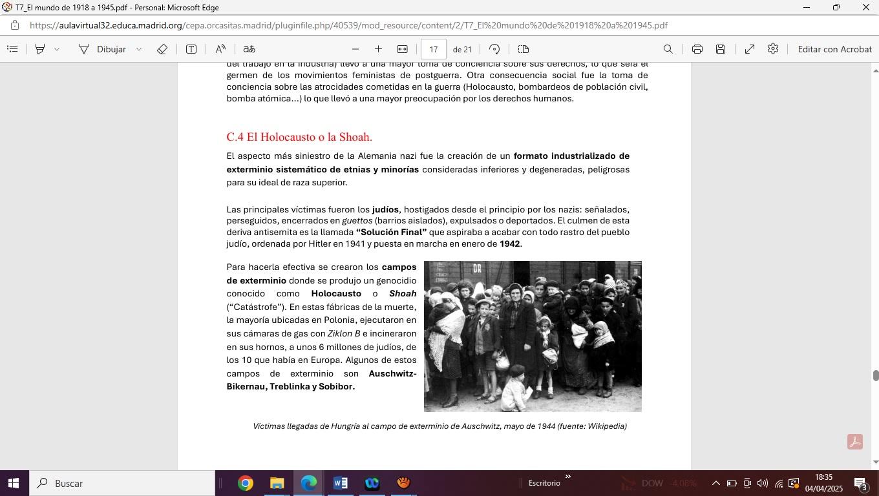The width and height of the screenshot is (879, 496).
Task: Fit page to width
Action: coord(402,49)
